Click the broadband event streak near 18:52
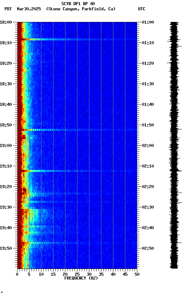189x296 pixels. point(77,130)
